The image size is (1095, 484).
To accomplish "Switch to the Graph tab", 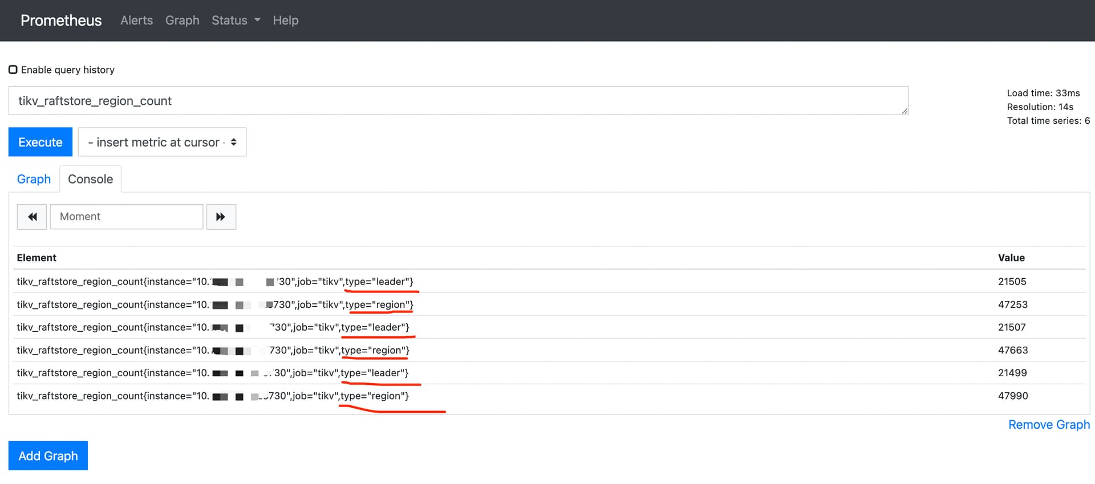I will (x=34, y=179).
